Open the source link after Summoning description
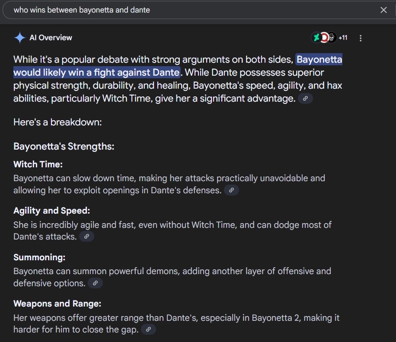 95,283
